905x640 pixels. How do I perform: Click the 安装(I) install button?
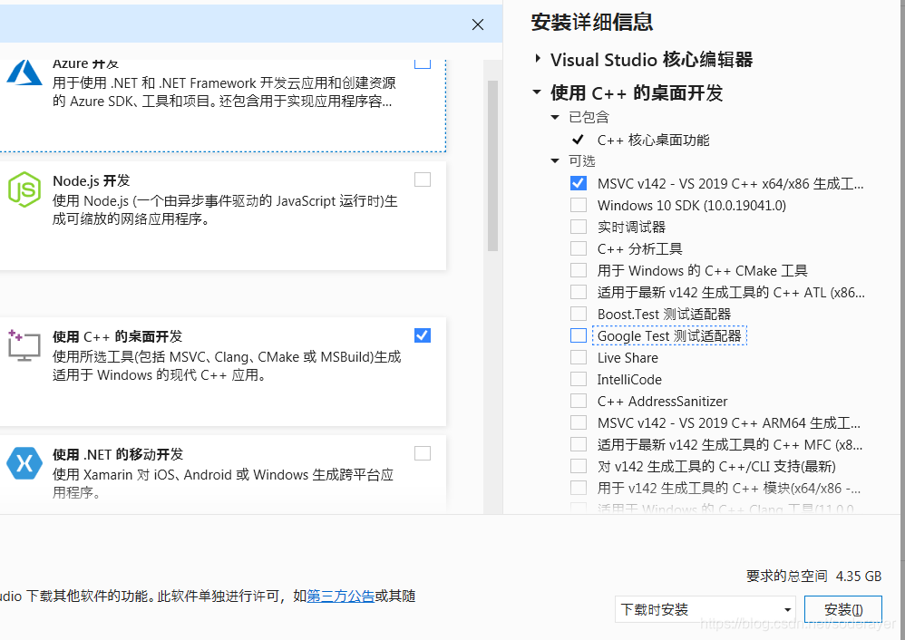pos(843,609)
